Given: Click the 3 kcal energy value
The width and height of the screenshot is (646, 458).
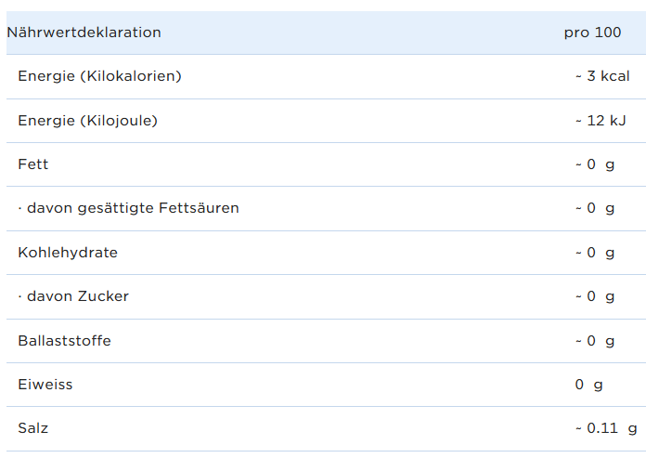Looking at the screenshot, I should 602,76.
